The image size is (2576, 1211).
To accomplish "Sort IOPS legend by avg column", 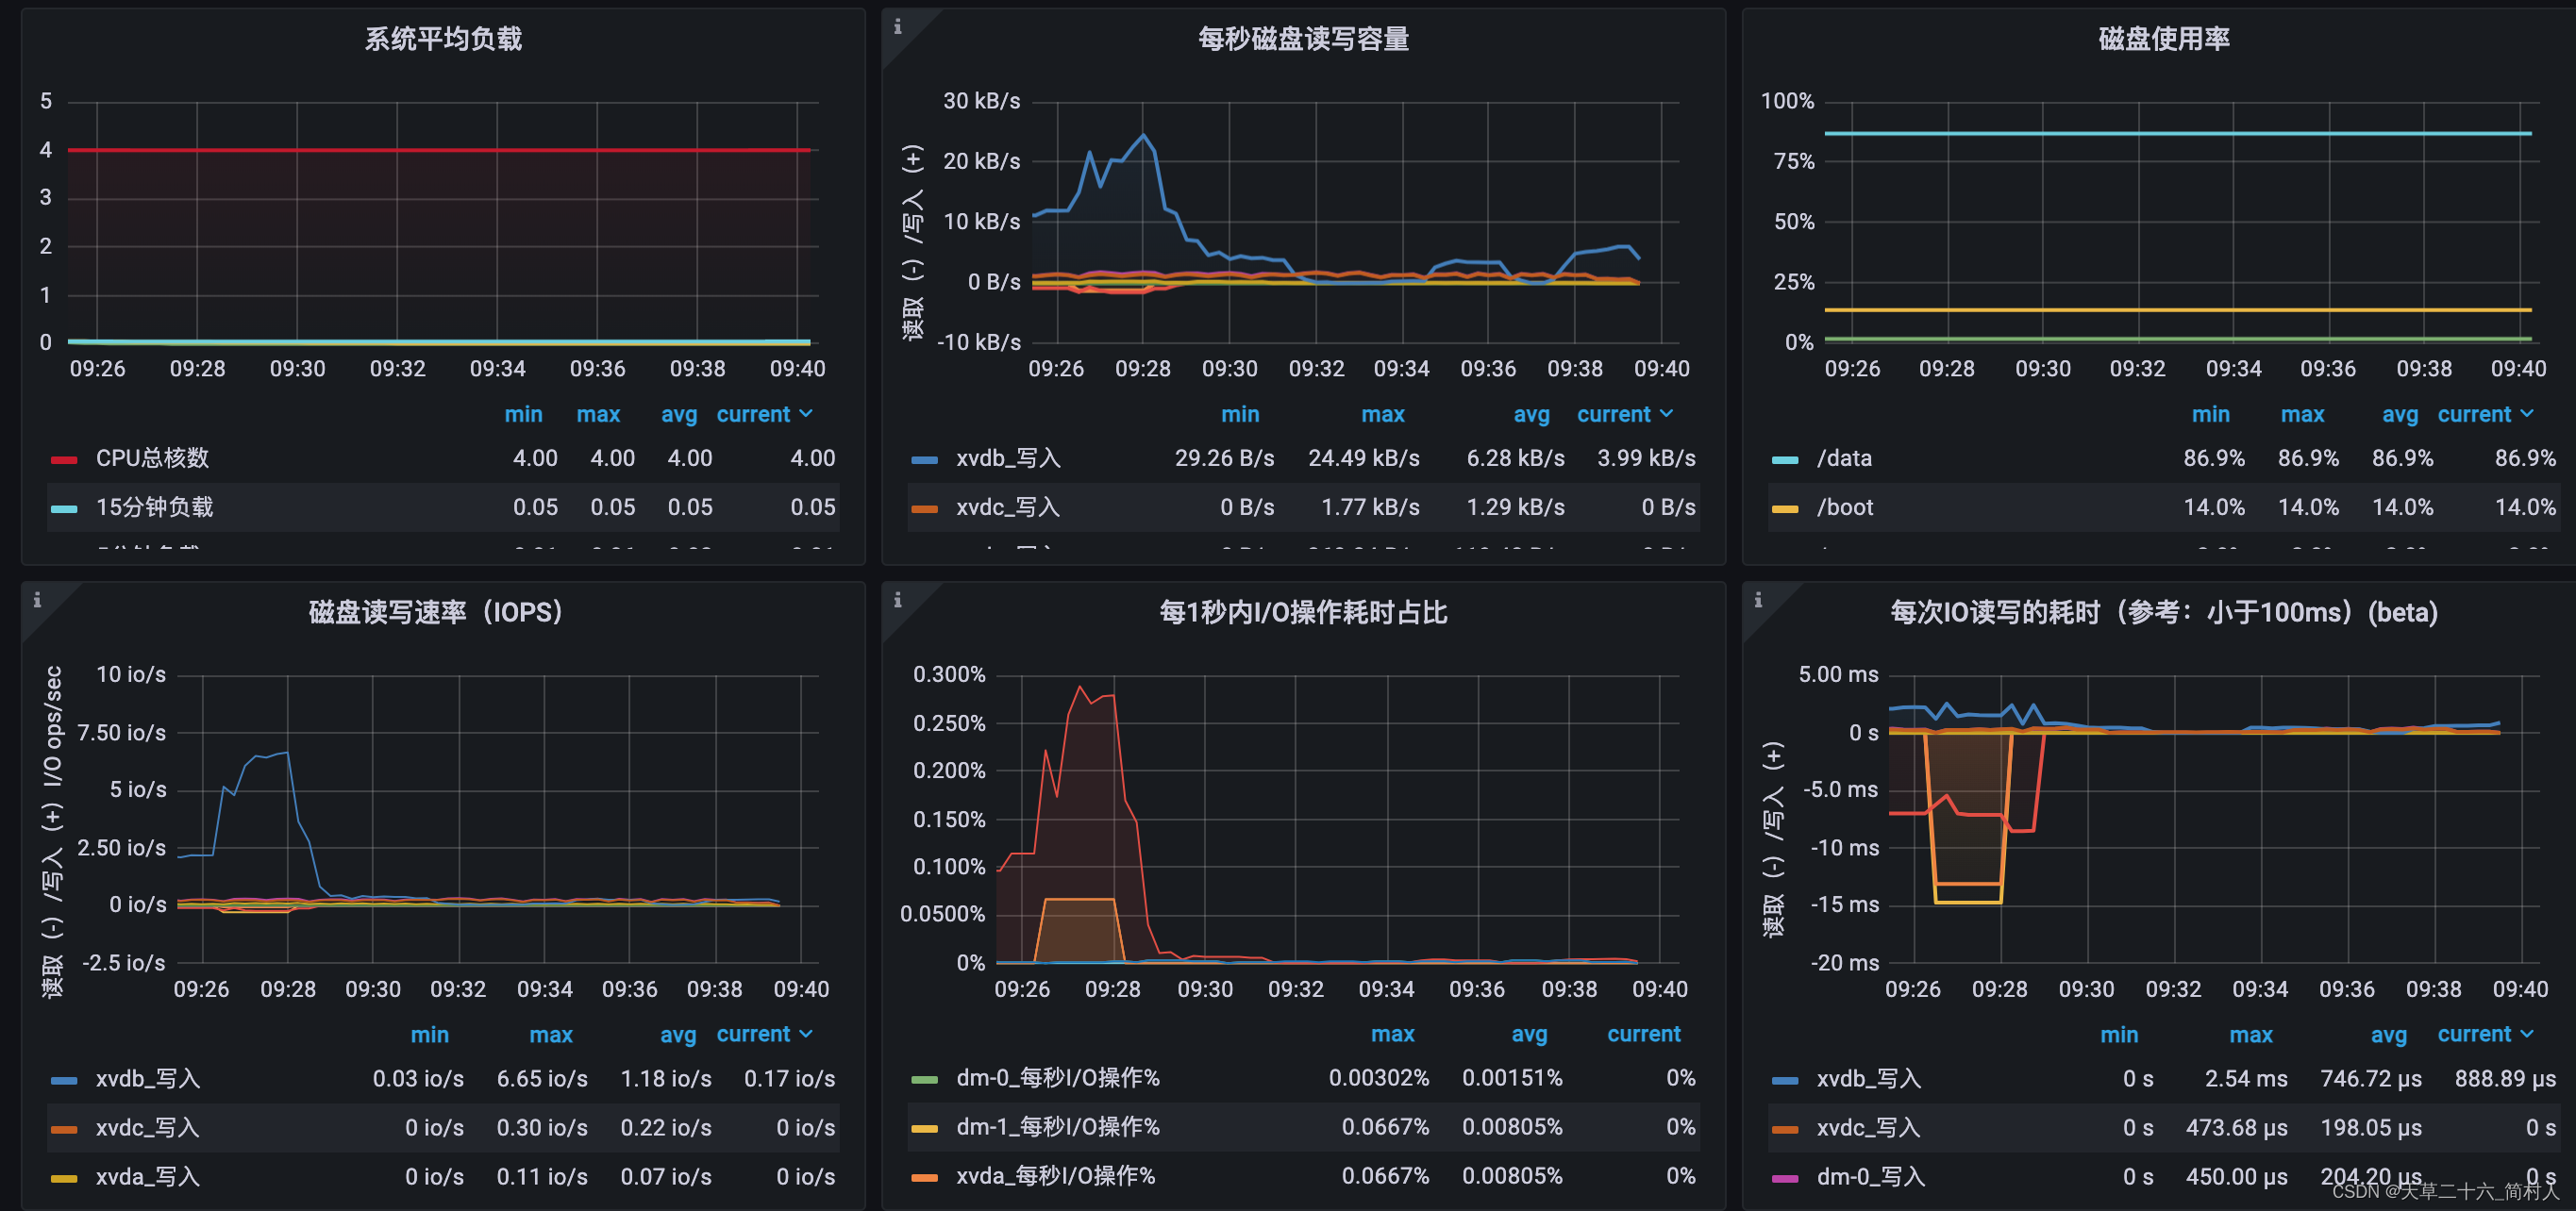I will 678,1034.
